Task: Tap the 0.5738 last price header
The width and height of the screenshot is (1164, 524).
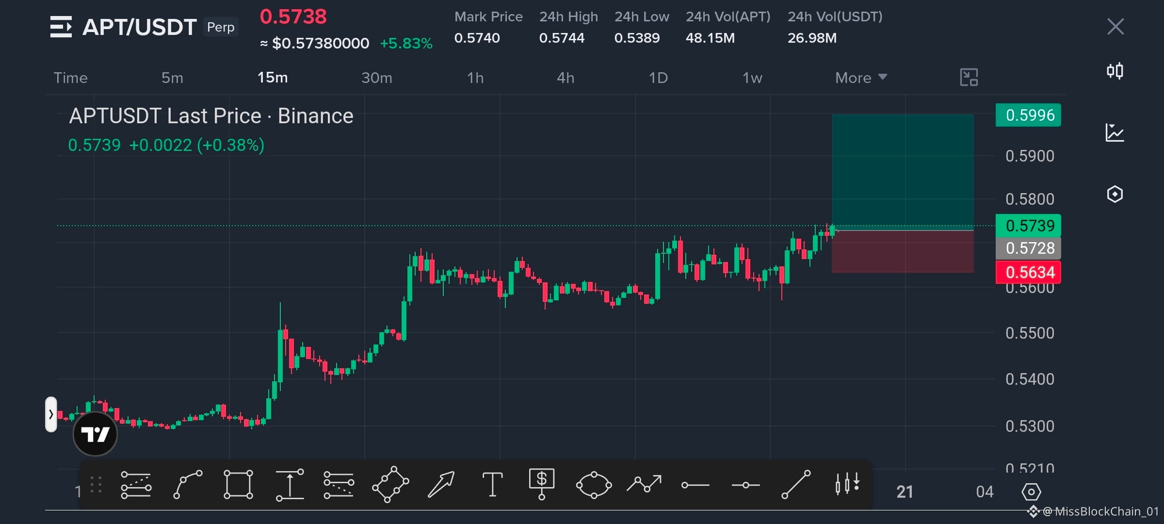Action: point(293,17)
